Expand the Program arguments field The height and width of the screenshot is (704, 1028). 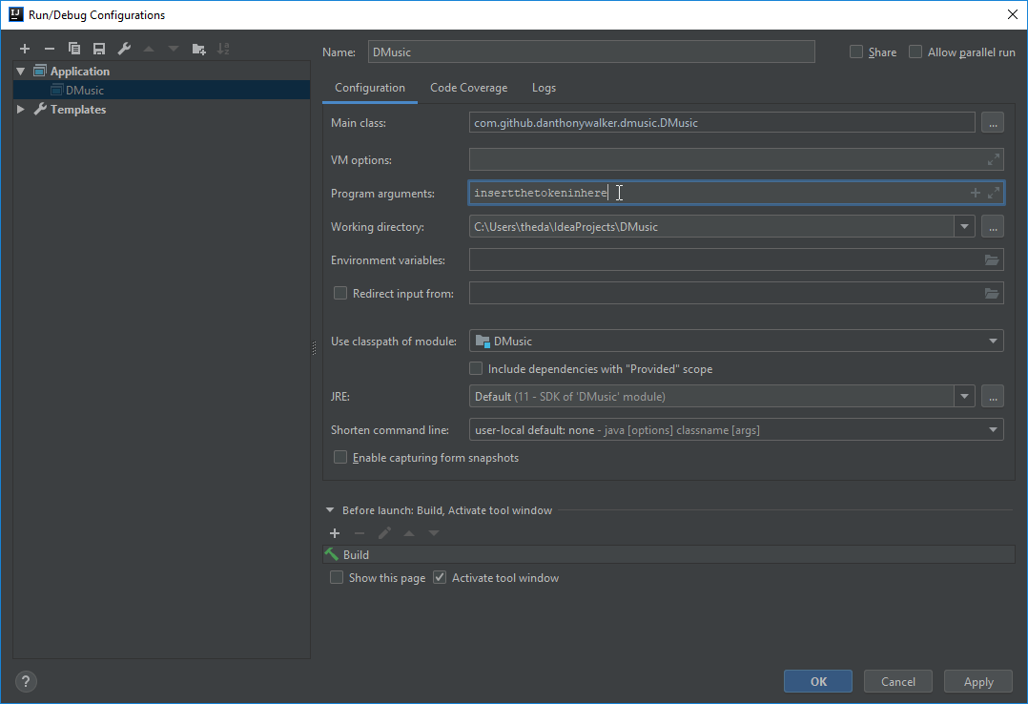pos(994,193)
